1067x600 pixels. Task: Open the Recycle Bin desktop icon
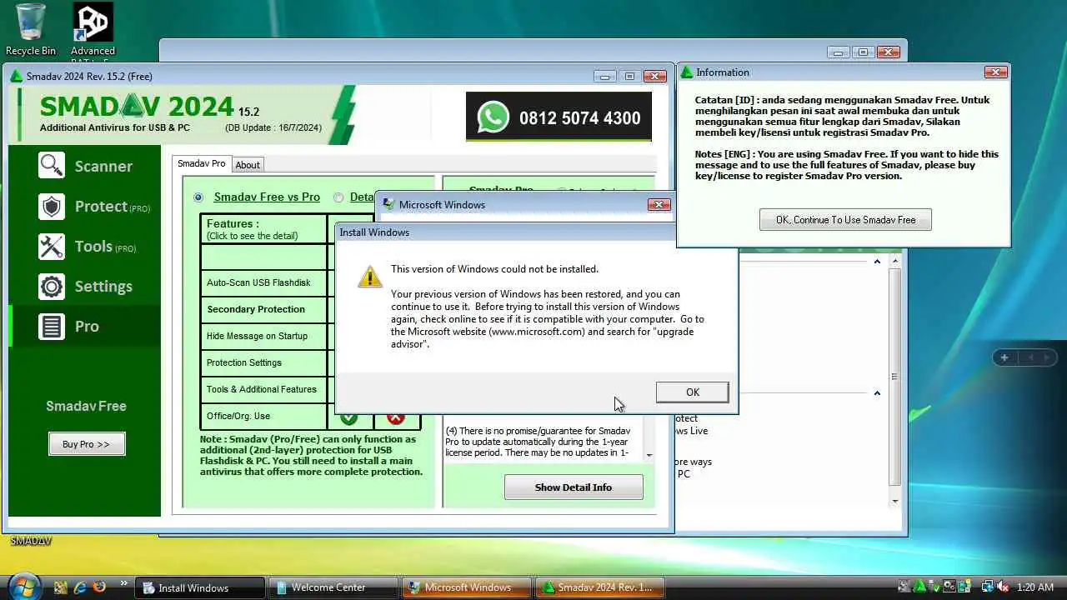[x=31, y=30]
